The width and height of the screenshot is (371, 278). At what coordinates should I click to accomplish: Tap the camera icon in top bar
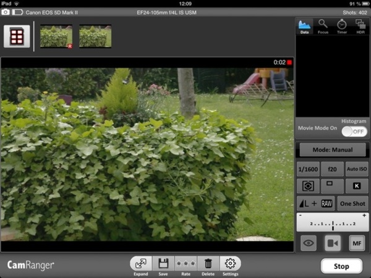[x=6, y=12]
